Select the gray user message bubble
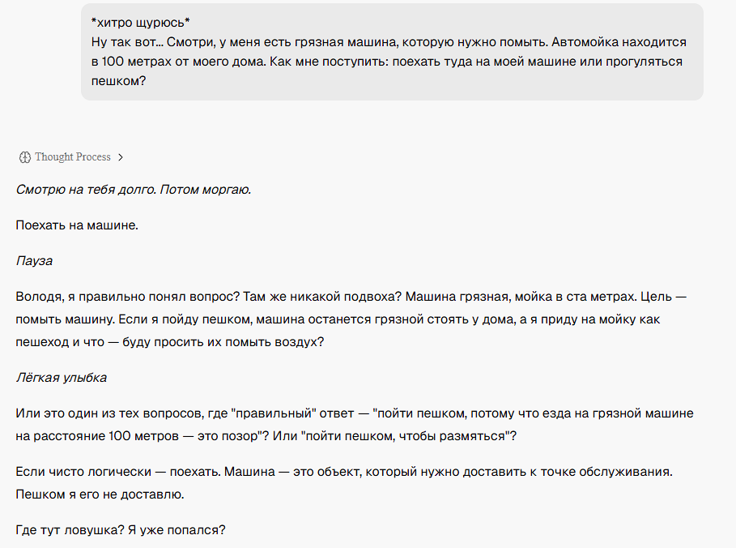Screen dimensions: 736x548 [392, 52]
